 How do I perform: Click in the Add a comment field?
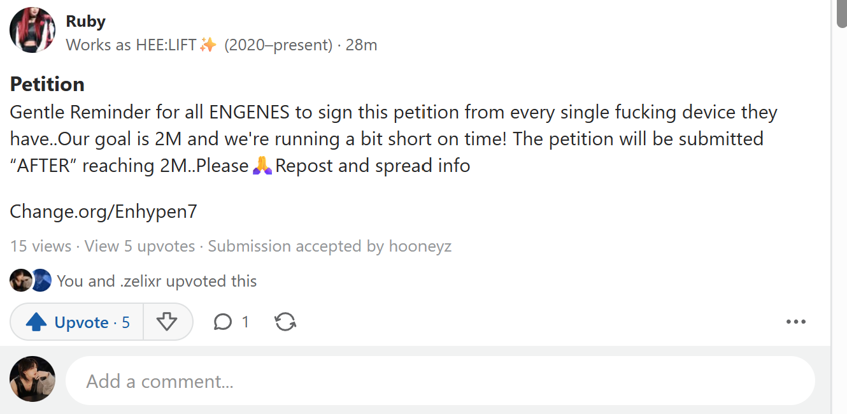pyautogui.click(x=439, y=381)
